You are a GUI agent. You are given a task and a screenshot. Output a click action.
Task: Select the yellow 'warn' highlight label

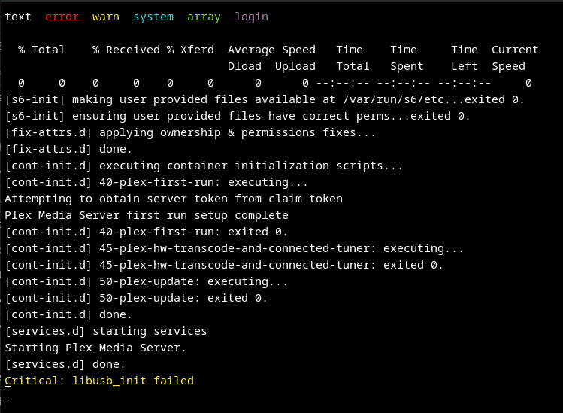coord(105,17)
